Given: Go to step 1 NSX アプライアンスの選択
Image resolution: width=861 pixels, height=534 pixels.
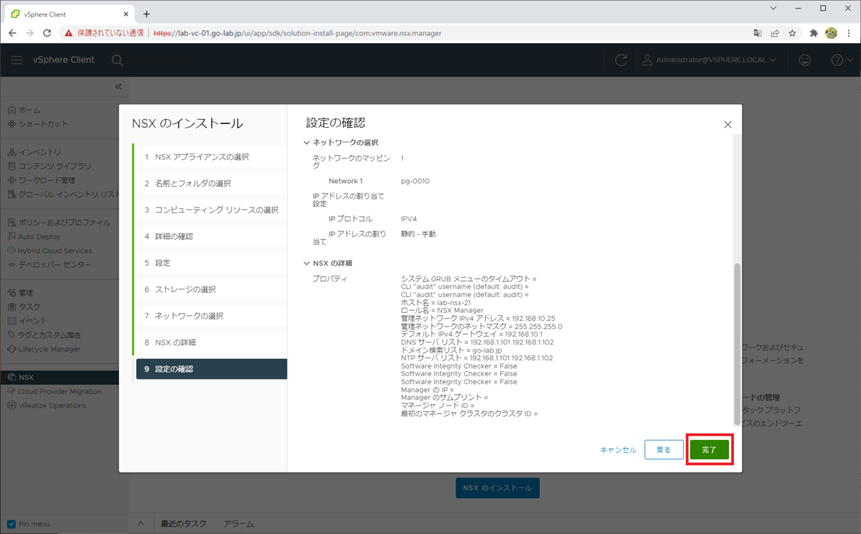Looking at the screenshot, I should 210,156.
